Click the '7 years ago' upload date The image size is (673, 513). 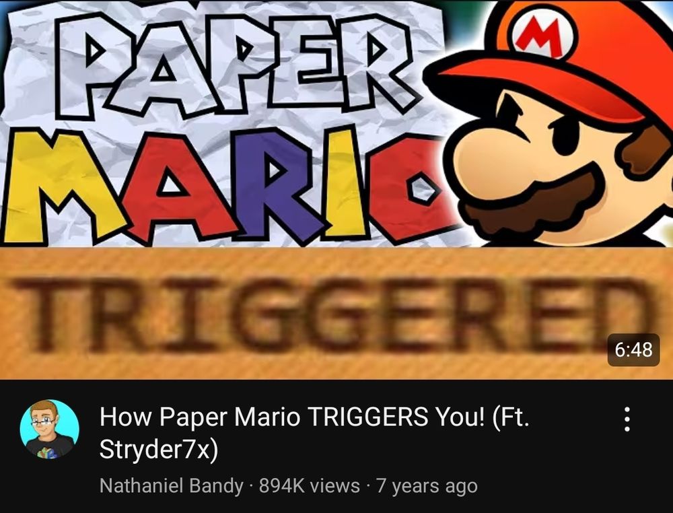[x=427, y=486]
